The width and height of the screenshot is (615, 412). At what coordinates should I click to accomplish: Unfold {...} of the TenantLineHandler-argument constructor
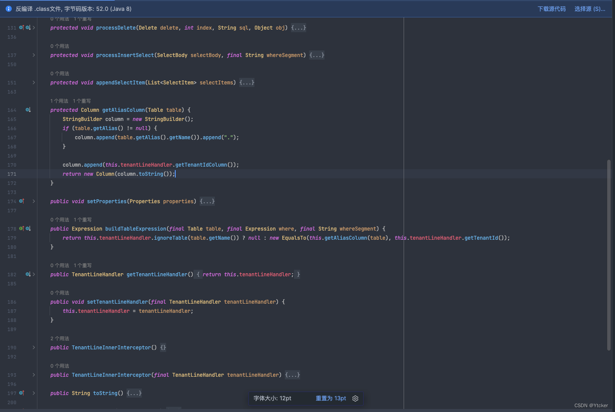[x=292, y=375]
